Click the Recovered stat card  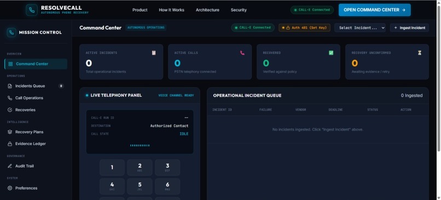(x=298, y=62)
